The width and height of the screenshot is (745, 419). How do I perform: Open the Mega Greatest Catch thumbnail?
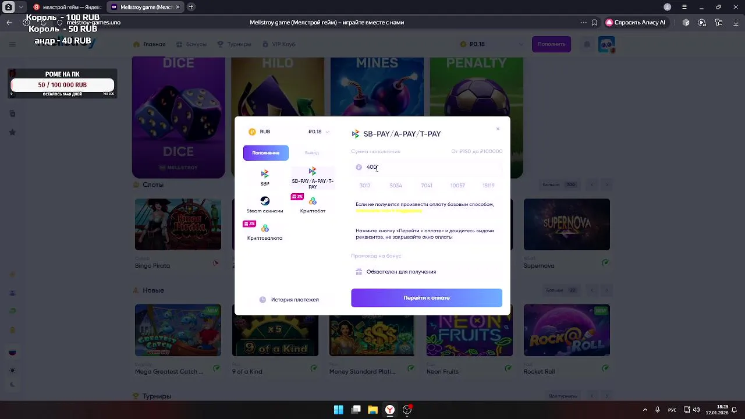[178, 330]
